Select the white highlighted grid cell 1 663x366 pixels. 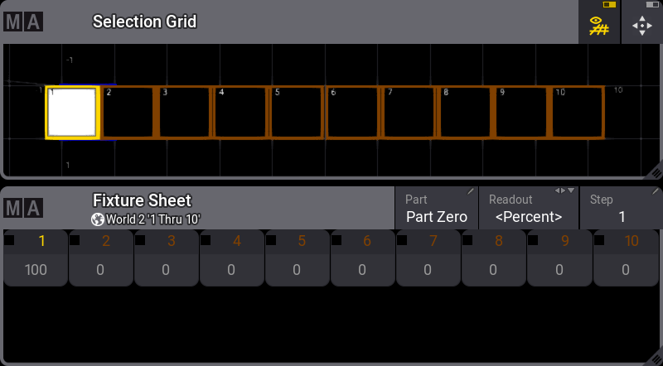[72, 113]
